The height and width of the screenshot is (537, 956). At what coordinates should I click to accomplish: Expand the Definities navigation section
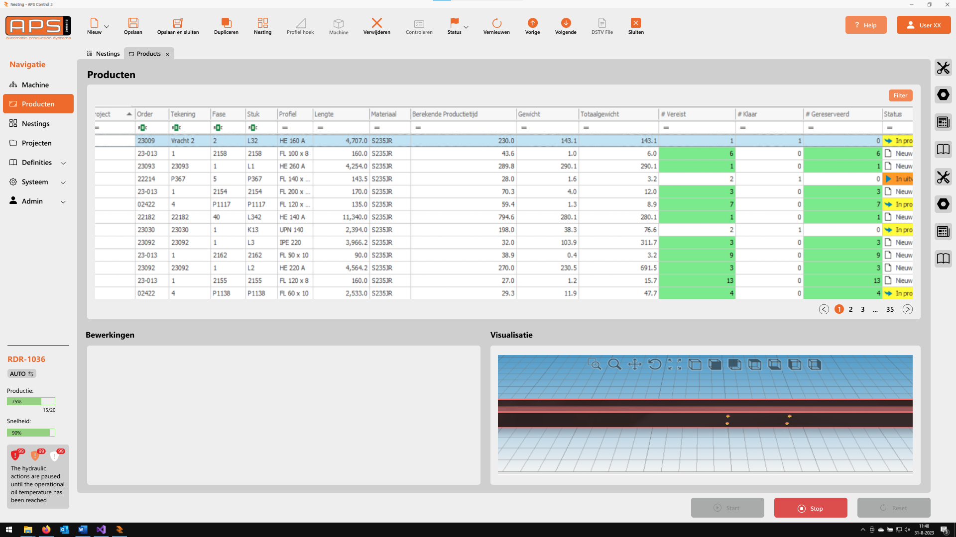coord(63,163)
